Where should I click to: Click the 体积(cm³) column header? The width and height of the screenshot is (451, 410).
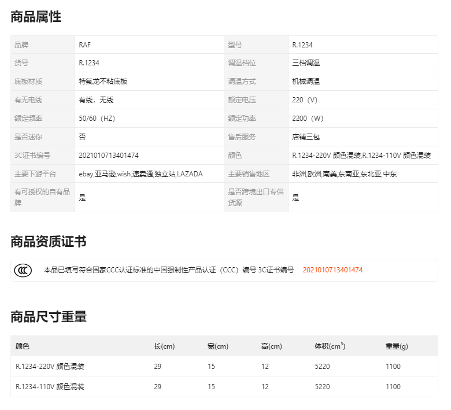pyautogui.click(x=330, y=346)
